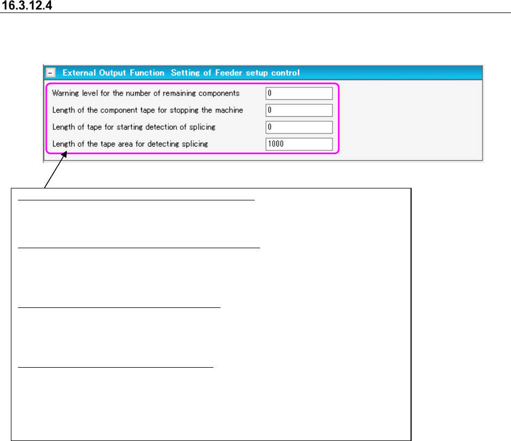This screenshot has height=441, width=511.
Task: Click the 'Length of tape for starting detection of splicing' label
Action: point(134,127)
